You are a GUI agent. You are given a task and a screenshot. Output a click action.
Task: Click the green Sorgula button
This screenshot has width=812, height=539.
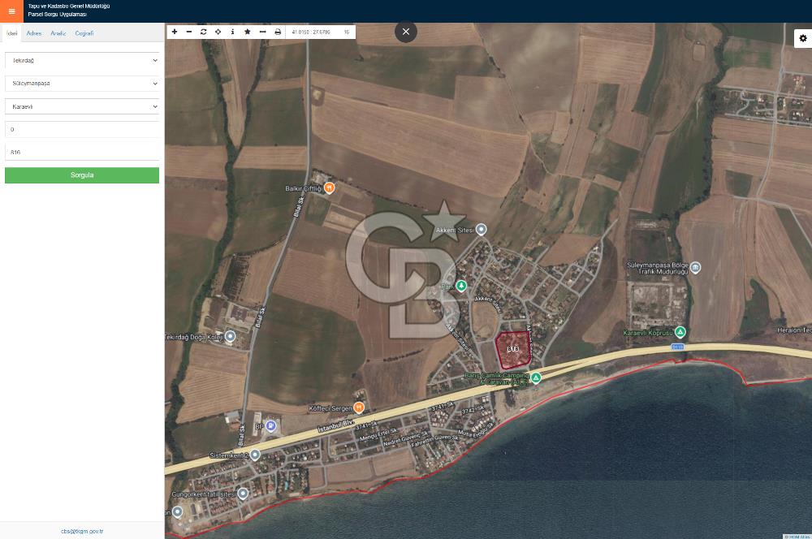point(81,175)
